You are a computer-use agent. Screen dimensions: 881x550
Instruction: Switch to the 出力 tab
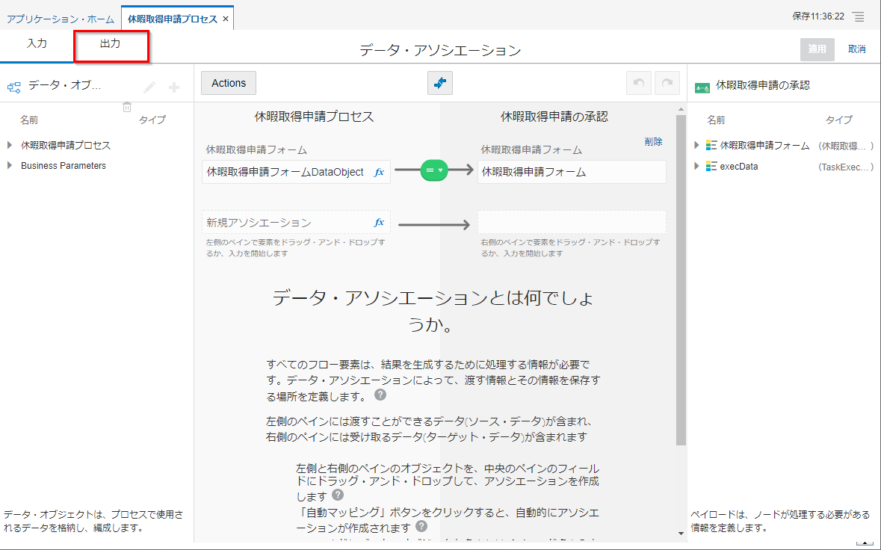click(111, 44)
